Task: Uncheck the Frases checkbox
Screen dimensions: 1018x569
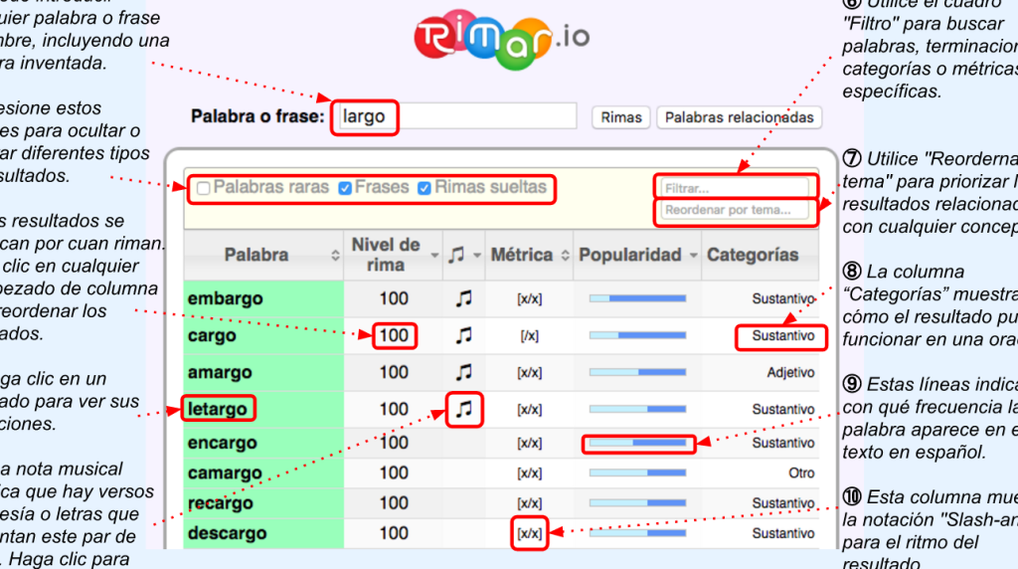Action: coord(345,187)
